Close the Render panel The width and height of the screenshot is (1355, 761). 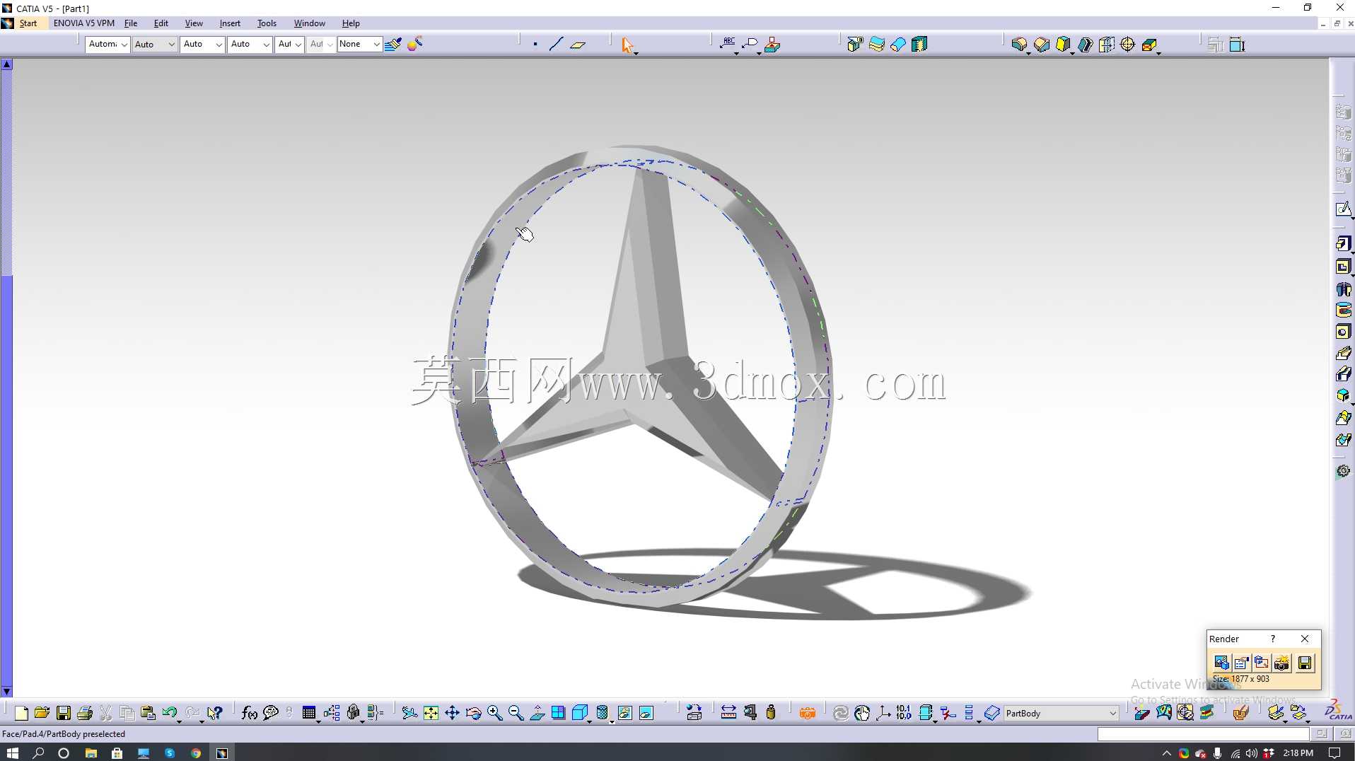coord(1305,639)
